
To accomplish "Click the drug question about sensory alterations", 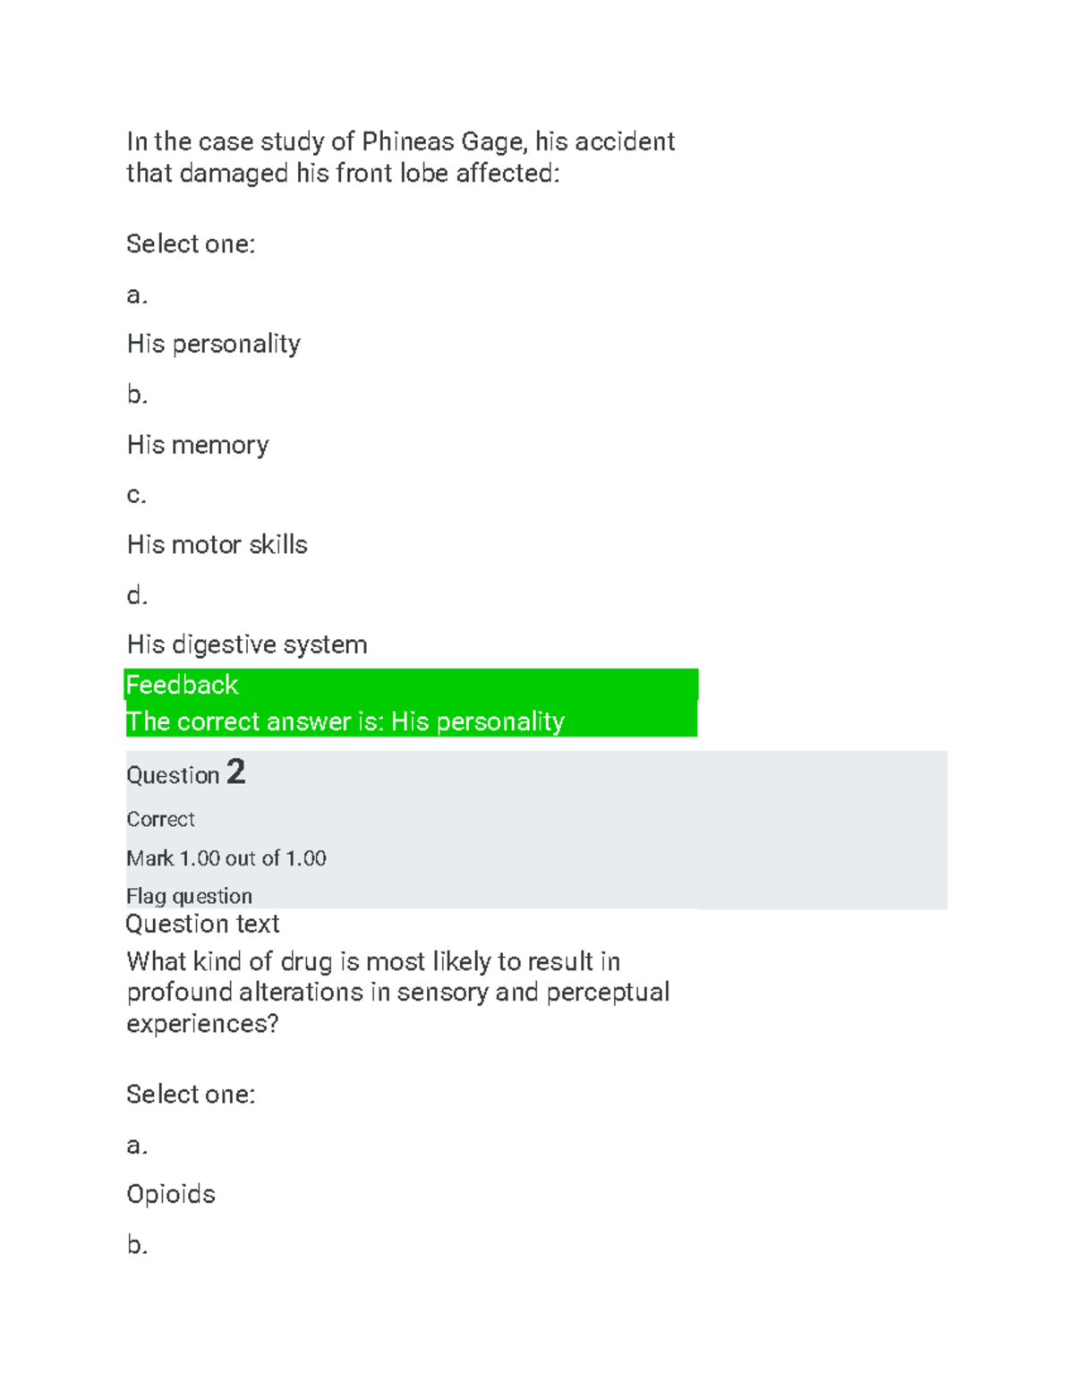I will click(x=397, y=992).
